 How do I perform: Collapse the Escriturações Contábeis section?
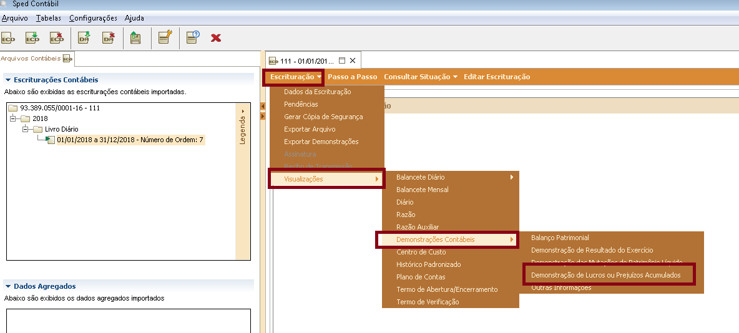[8, 80]
